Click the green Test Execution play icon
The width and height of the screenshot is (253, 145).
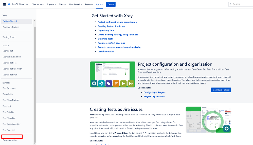pyautogui.click(x=123, y=84)
